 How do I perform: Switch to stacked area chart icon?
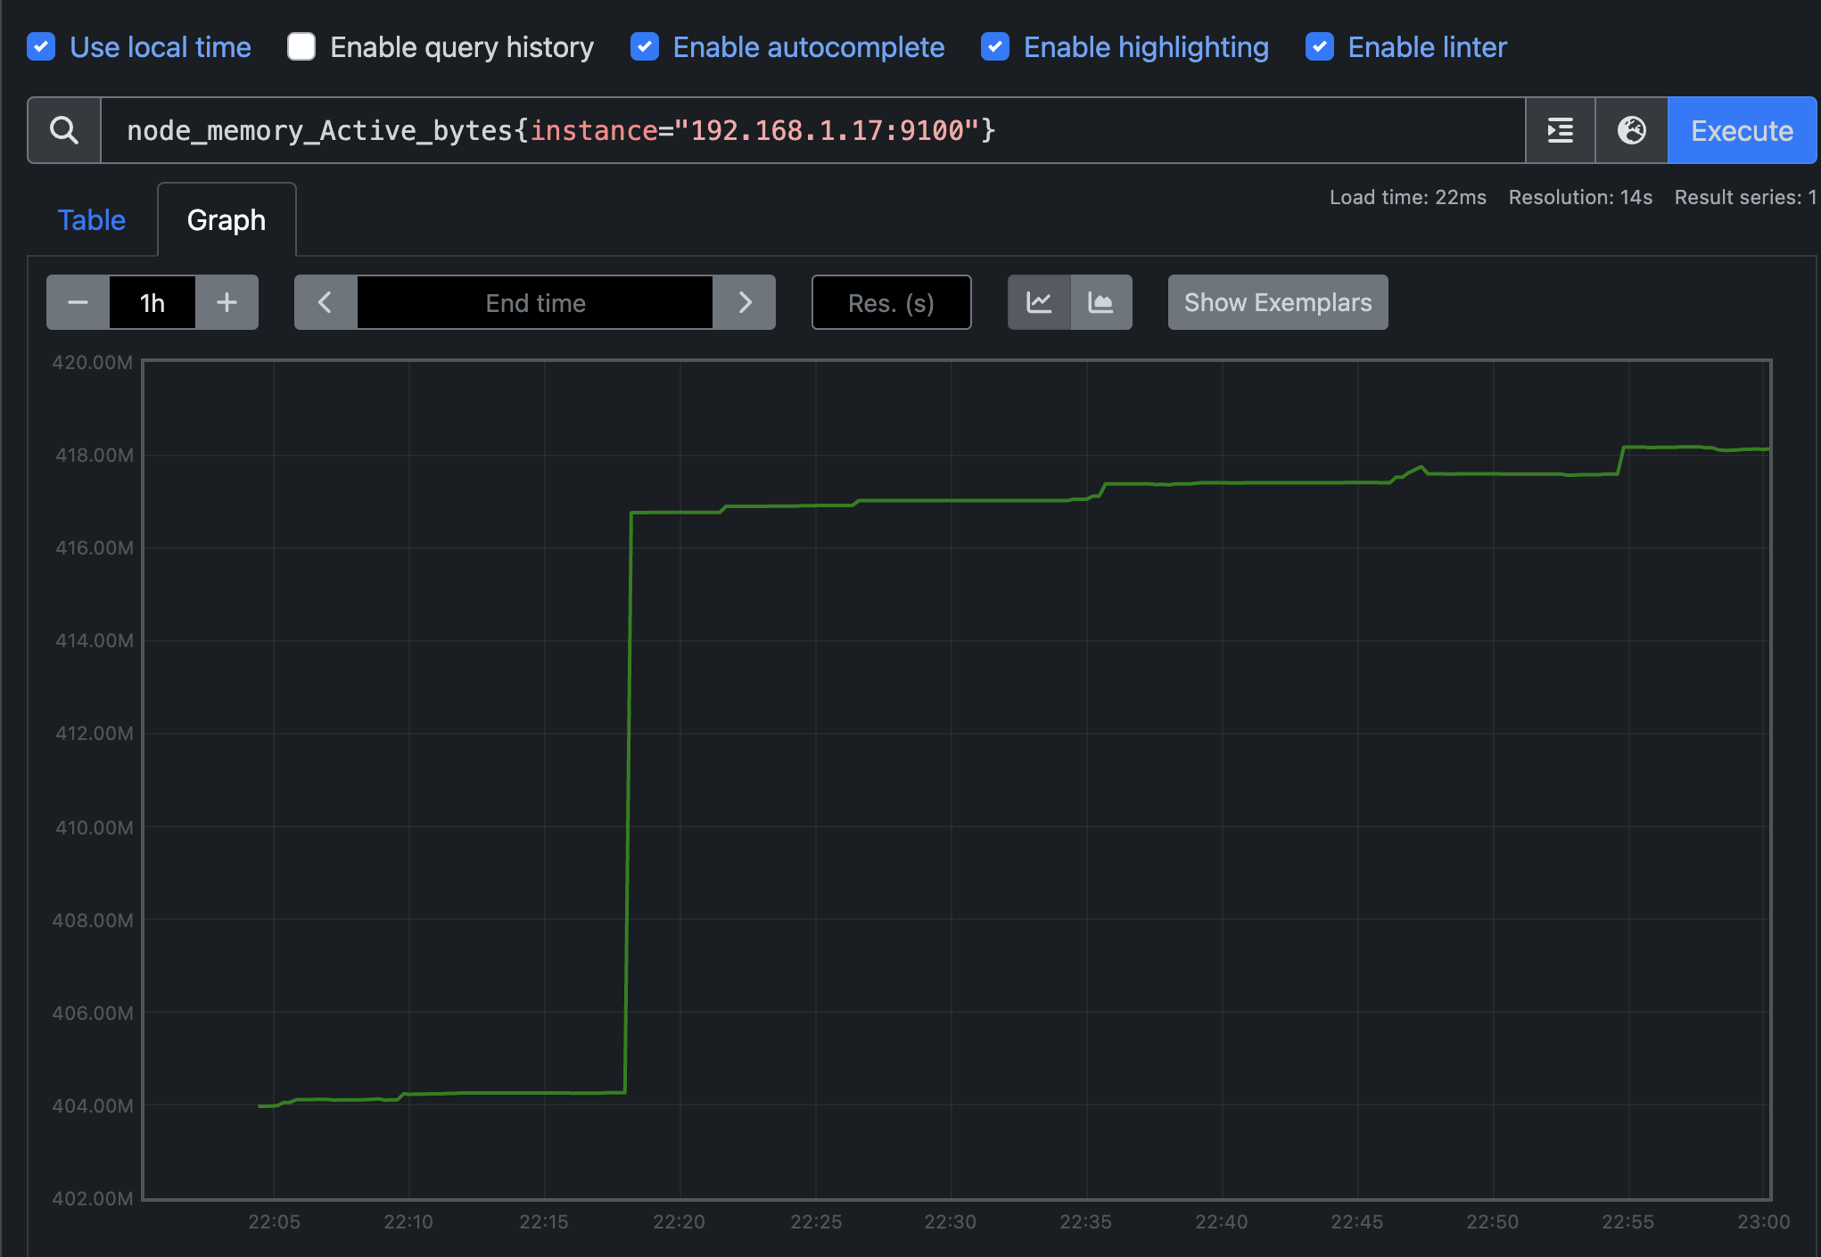coord(1101,303)
